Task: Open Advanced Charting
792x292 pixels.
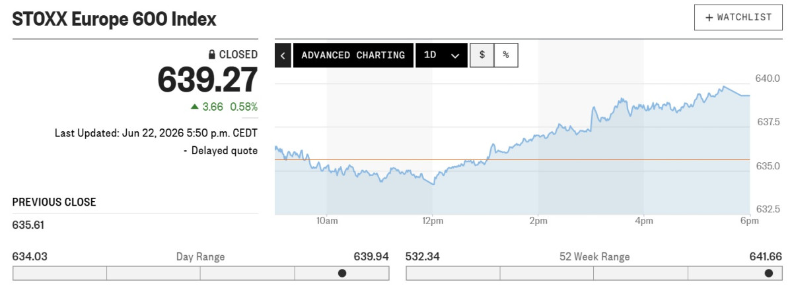Action: coord(353,55)
